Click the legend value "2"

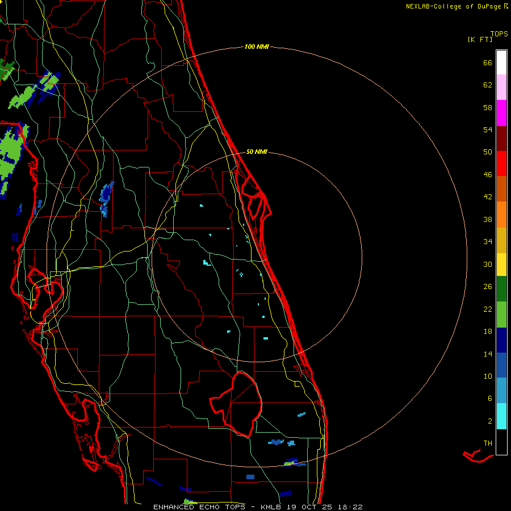click(x=490, y=421)
